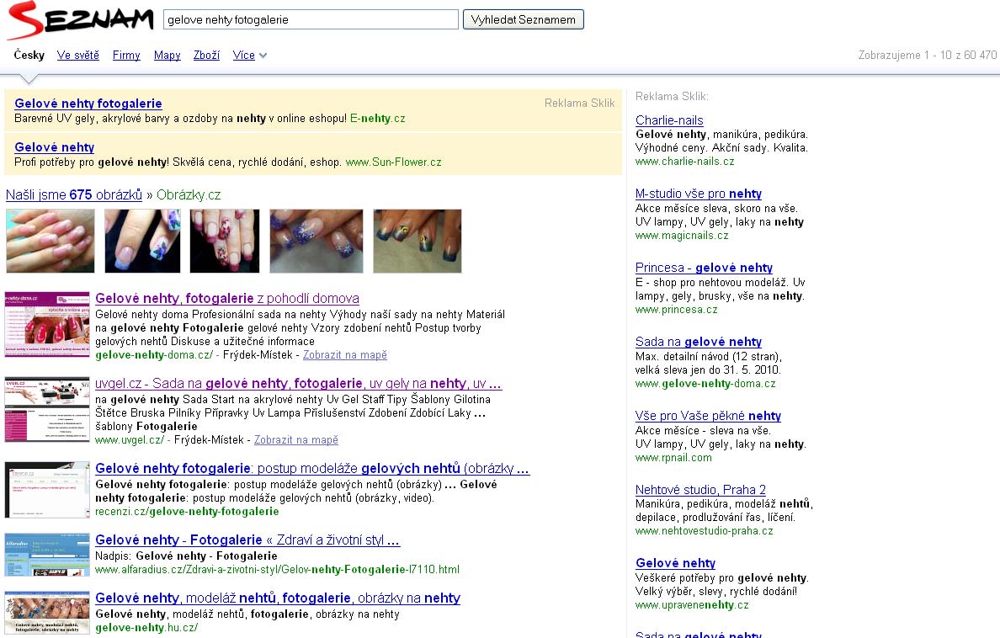The image size is (1000, 638).
Task: Click Zobrazit na mapě for www.uvgel.cz
Action: pyautogui.click(x=296, y=439)
